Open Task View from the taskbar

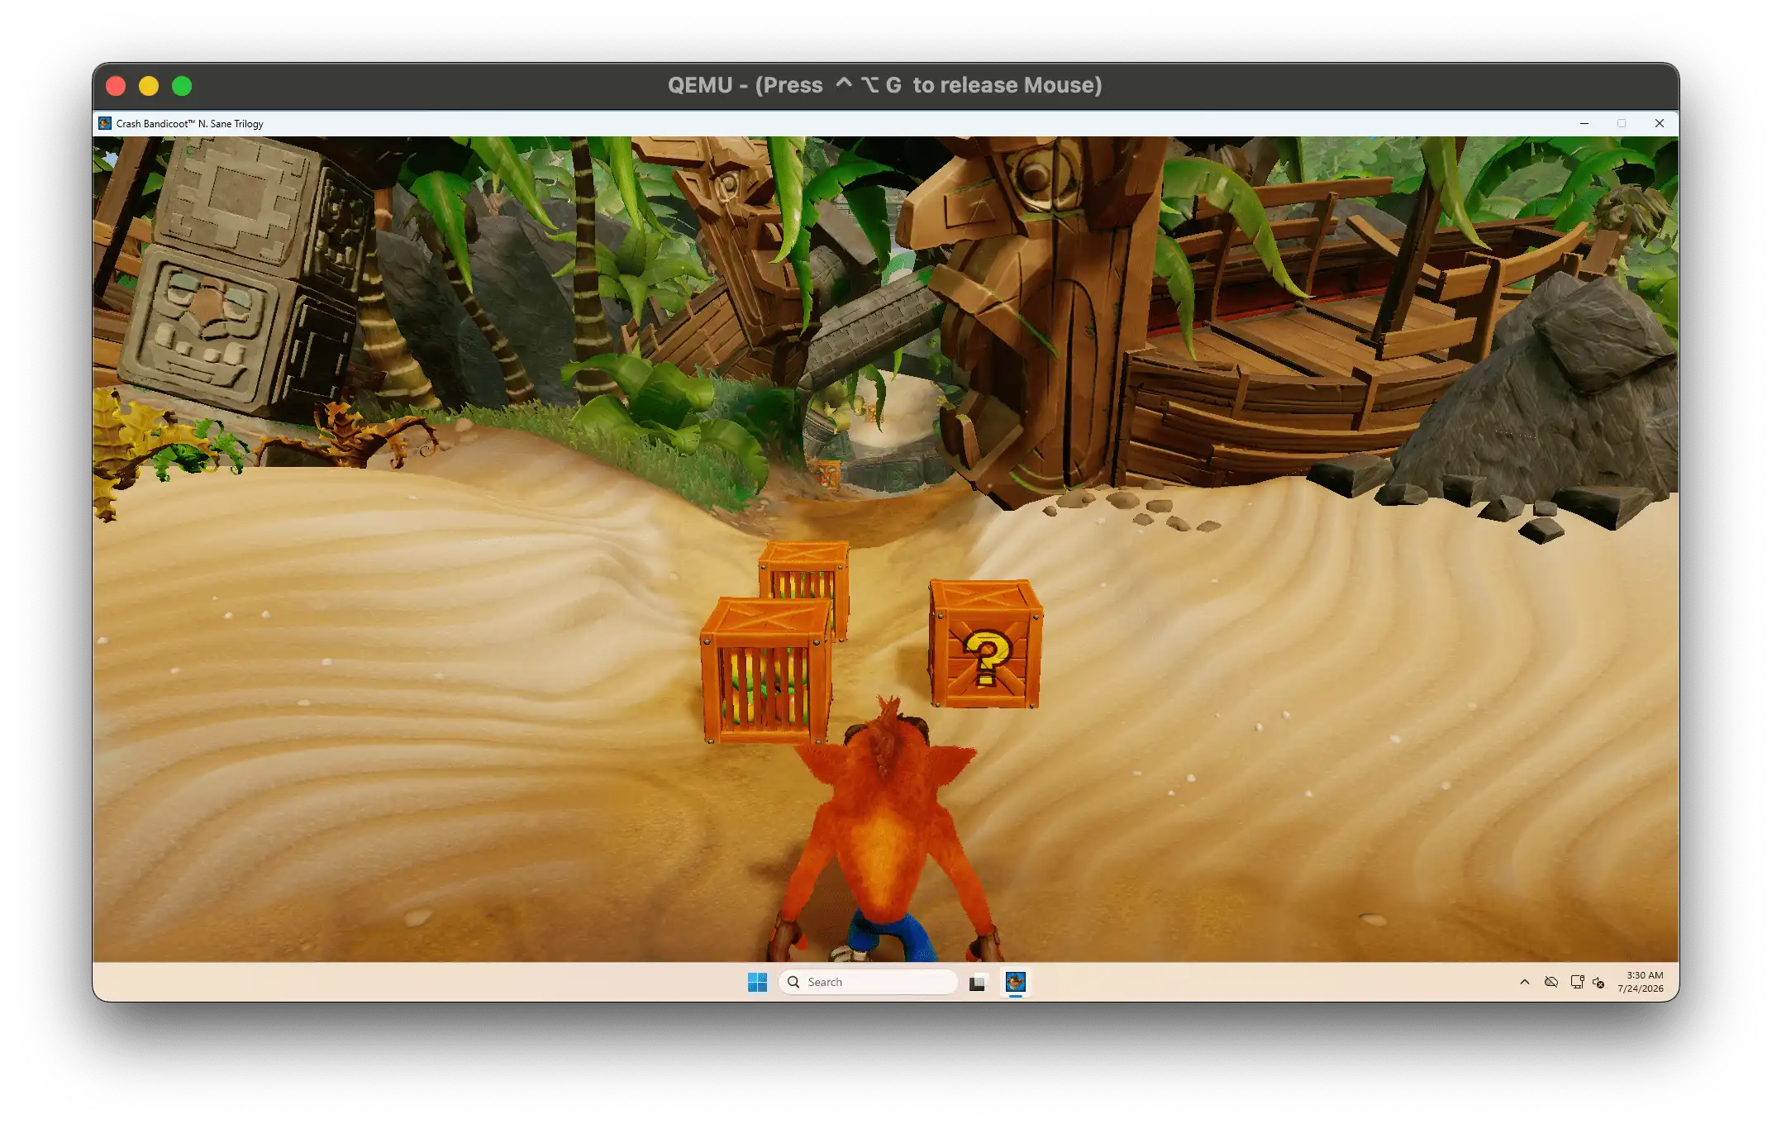tap(977, 982)
